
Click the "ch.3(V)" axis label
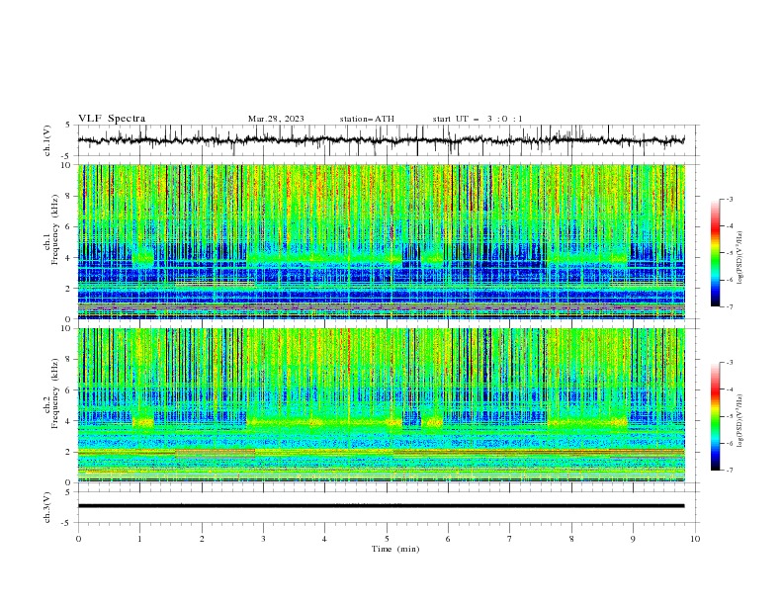(x=47, y=507)
